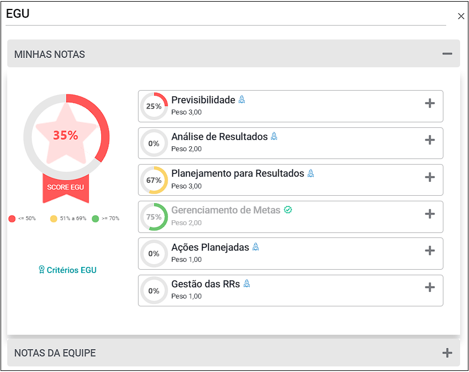Click the rocket icon next to Previsibilidade
This screenshot has height=372, width=469.
click(241, 100)
